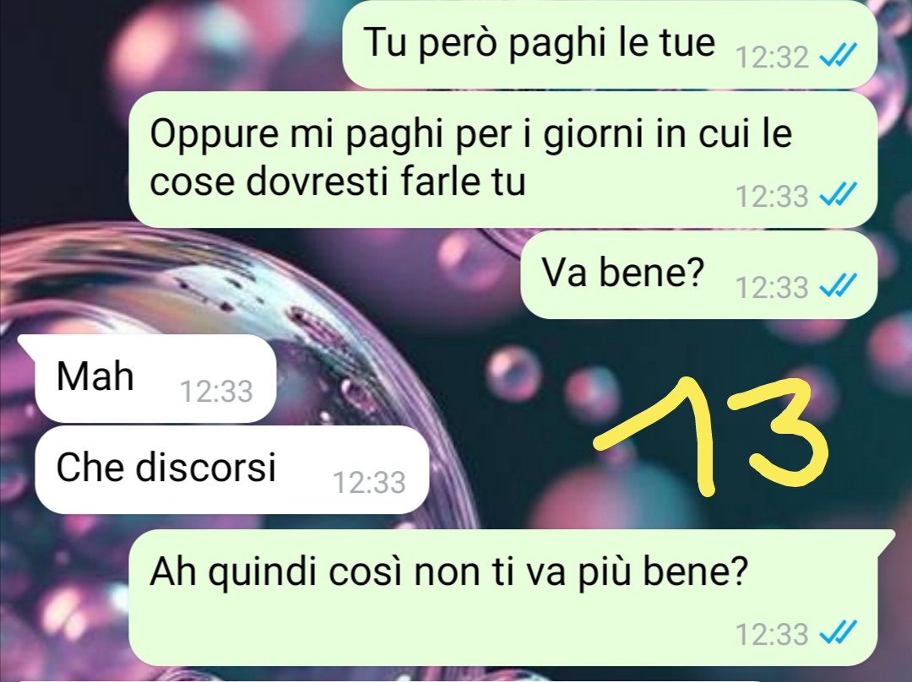Select the 'Ah quindi così non ti va più bene?' bubble

pyautogui.click(x=511, y=598)
